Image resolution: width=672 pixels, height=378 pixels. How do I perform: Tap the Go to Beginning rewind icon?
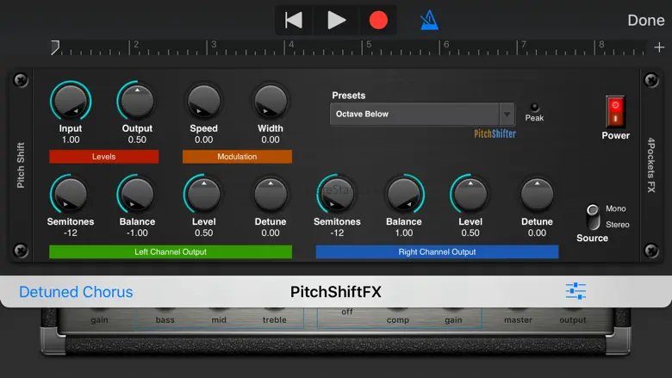[x=295, y=20]
